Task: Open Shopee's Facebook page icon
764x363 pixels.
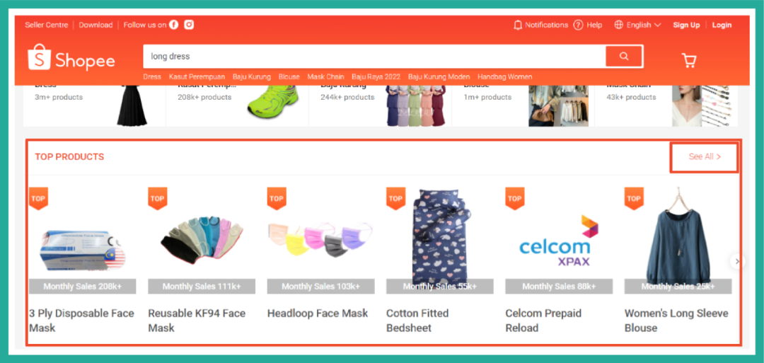Action: click(173, 25)
